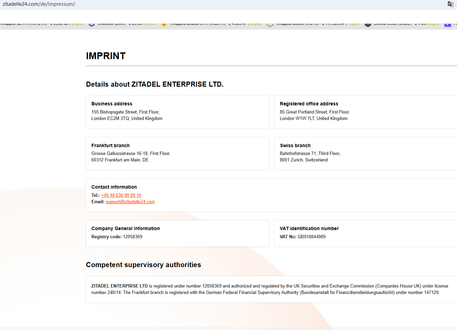Select '60312 Frankfurt am Main, DE' text
This screenshot has width=457, height=330.
120,160
